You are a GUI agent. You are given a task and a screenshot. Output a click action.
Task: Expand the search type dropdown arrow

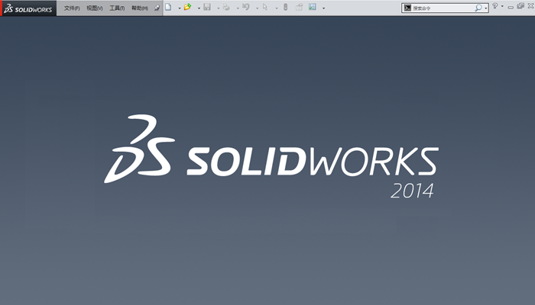[486, 8]
